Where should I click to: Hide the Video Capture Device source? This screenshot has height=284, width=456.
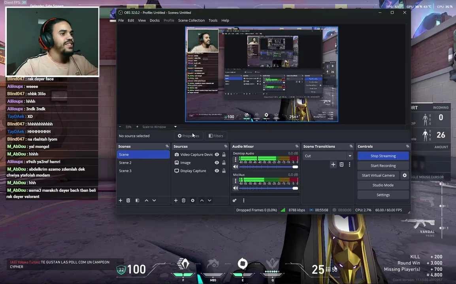point(217,155)
